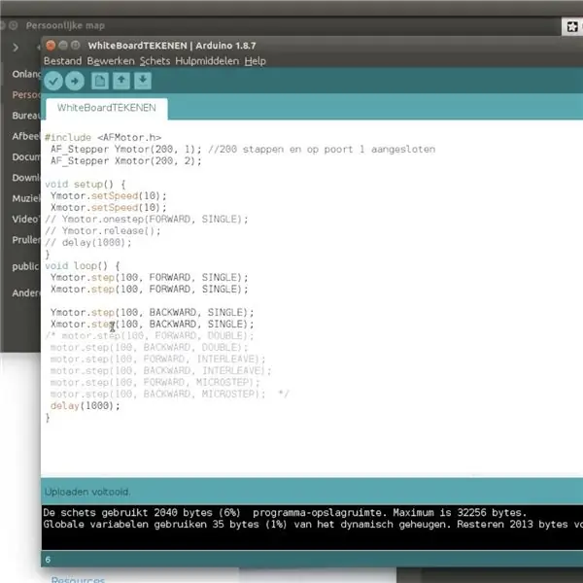The image size is (583, 583).
Task: Open the Hulpmiddelen menu
Action: tap(207, 61)
